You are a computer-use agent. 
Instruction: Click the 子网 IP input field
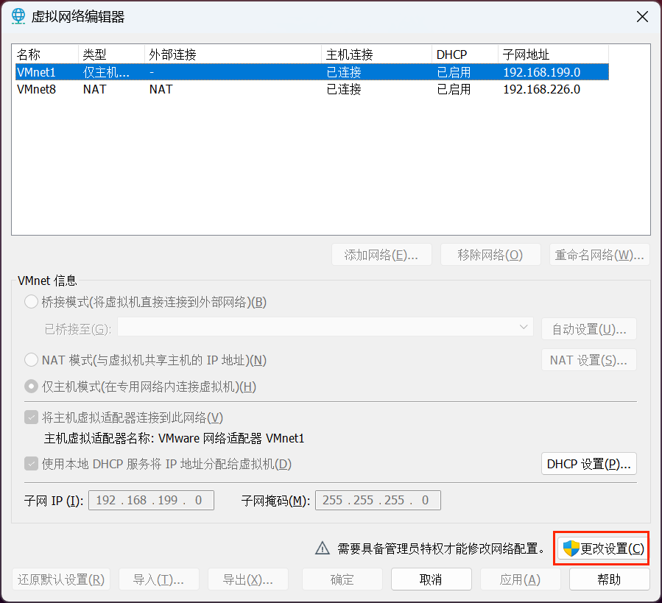(151, 501)
